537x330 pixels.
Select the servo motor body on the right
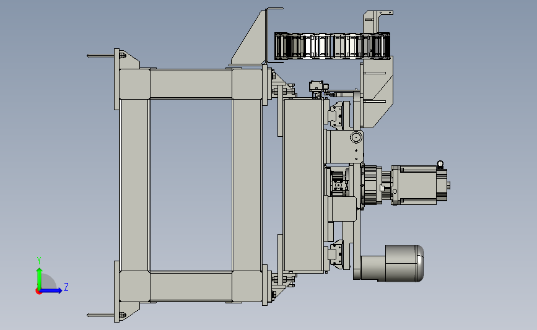tap(419, 185)
